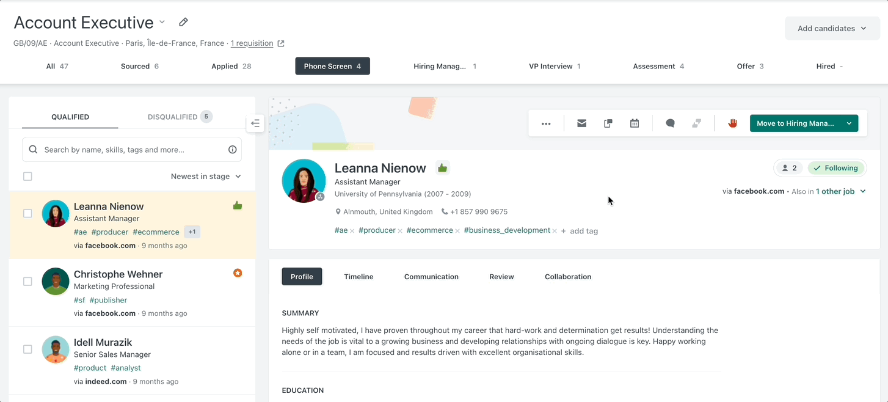Expand the 1 other job chevron

(x=863, y=191)
